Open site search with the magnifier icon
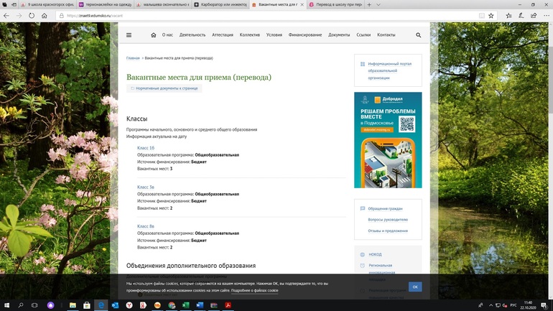This screenshot has height=311, width=553. pyautogui.click(x=419, y=34)
